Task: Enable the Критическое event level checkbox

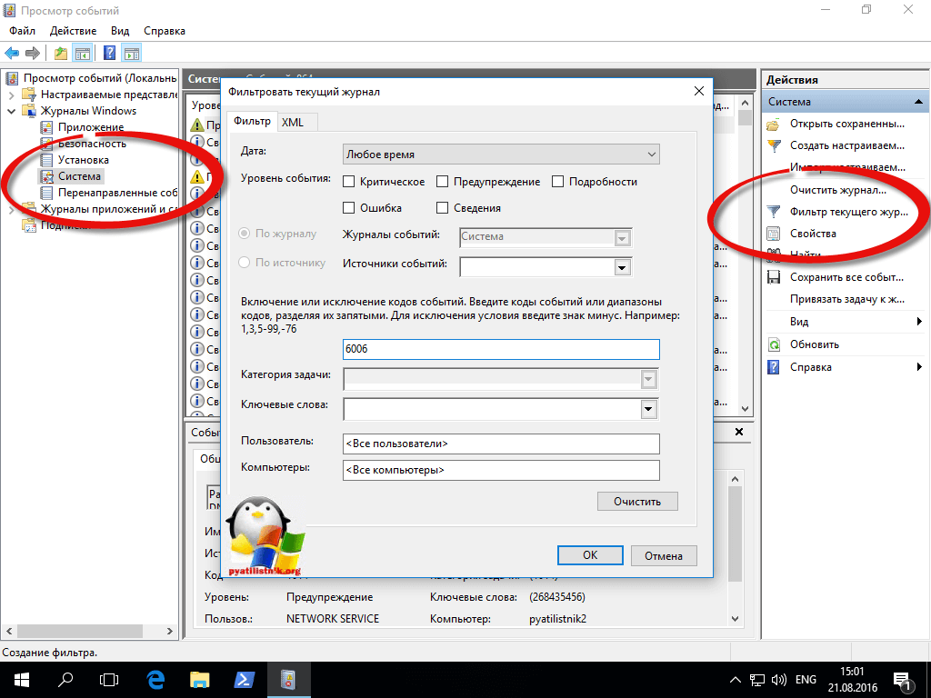Action: (x=349, y=182)
